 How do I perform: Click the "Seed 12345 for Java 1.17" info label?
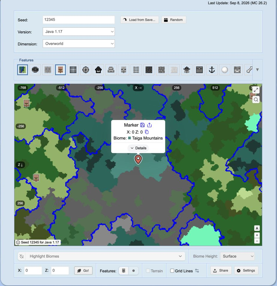point(38,242)
